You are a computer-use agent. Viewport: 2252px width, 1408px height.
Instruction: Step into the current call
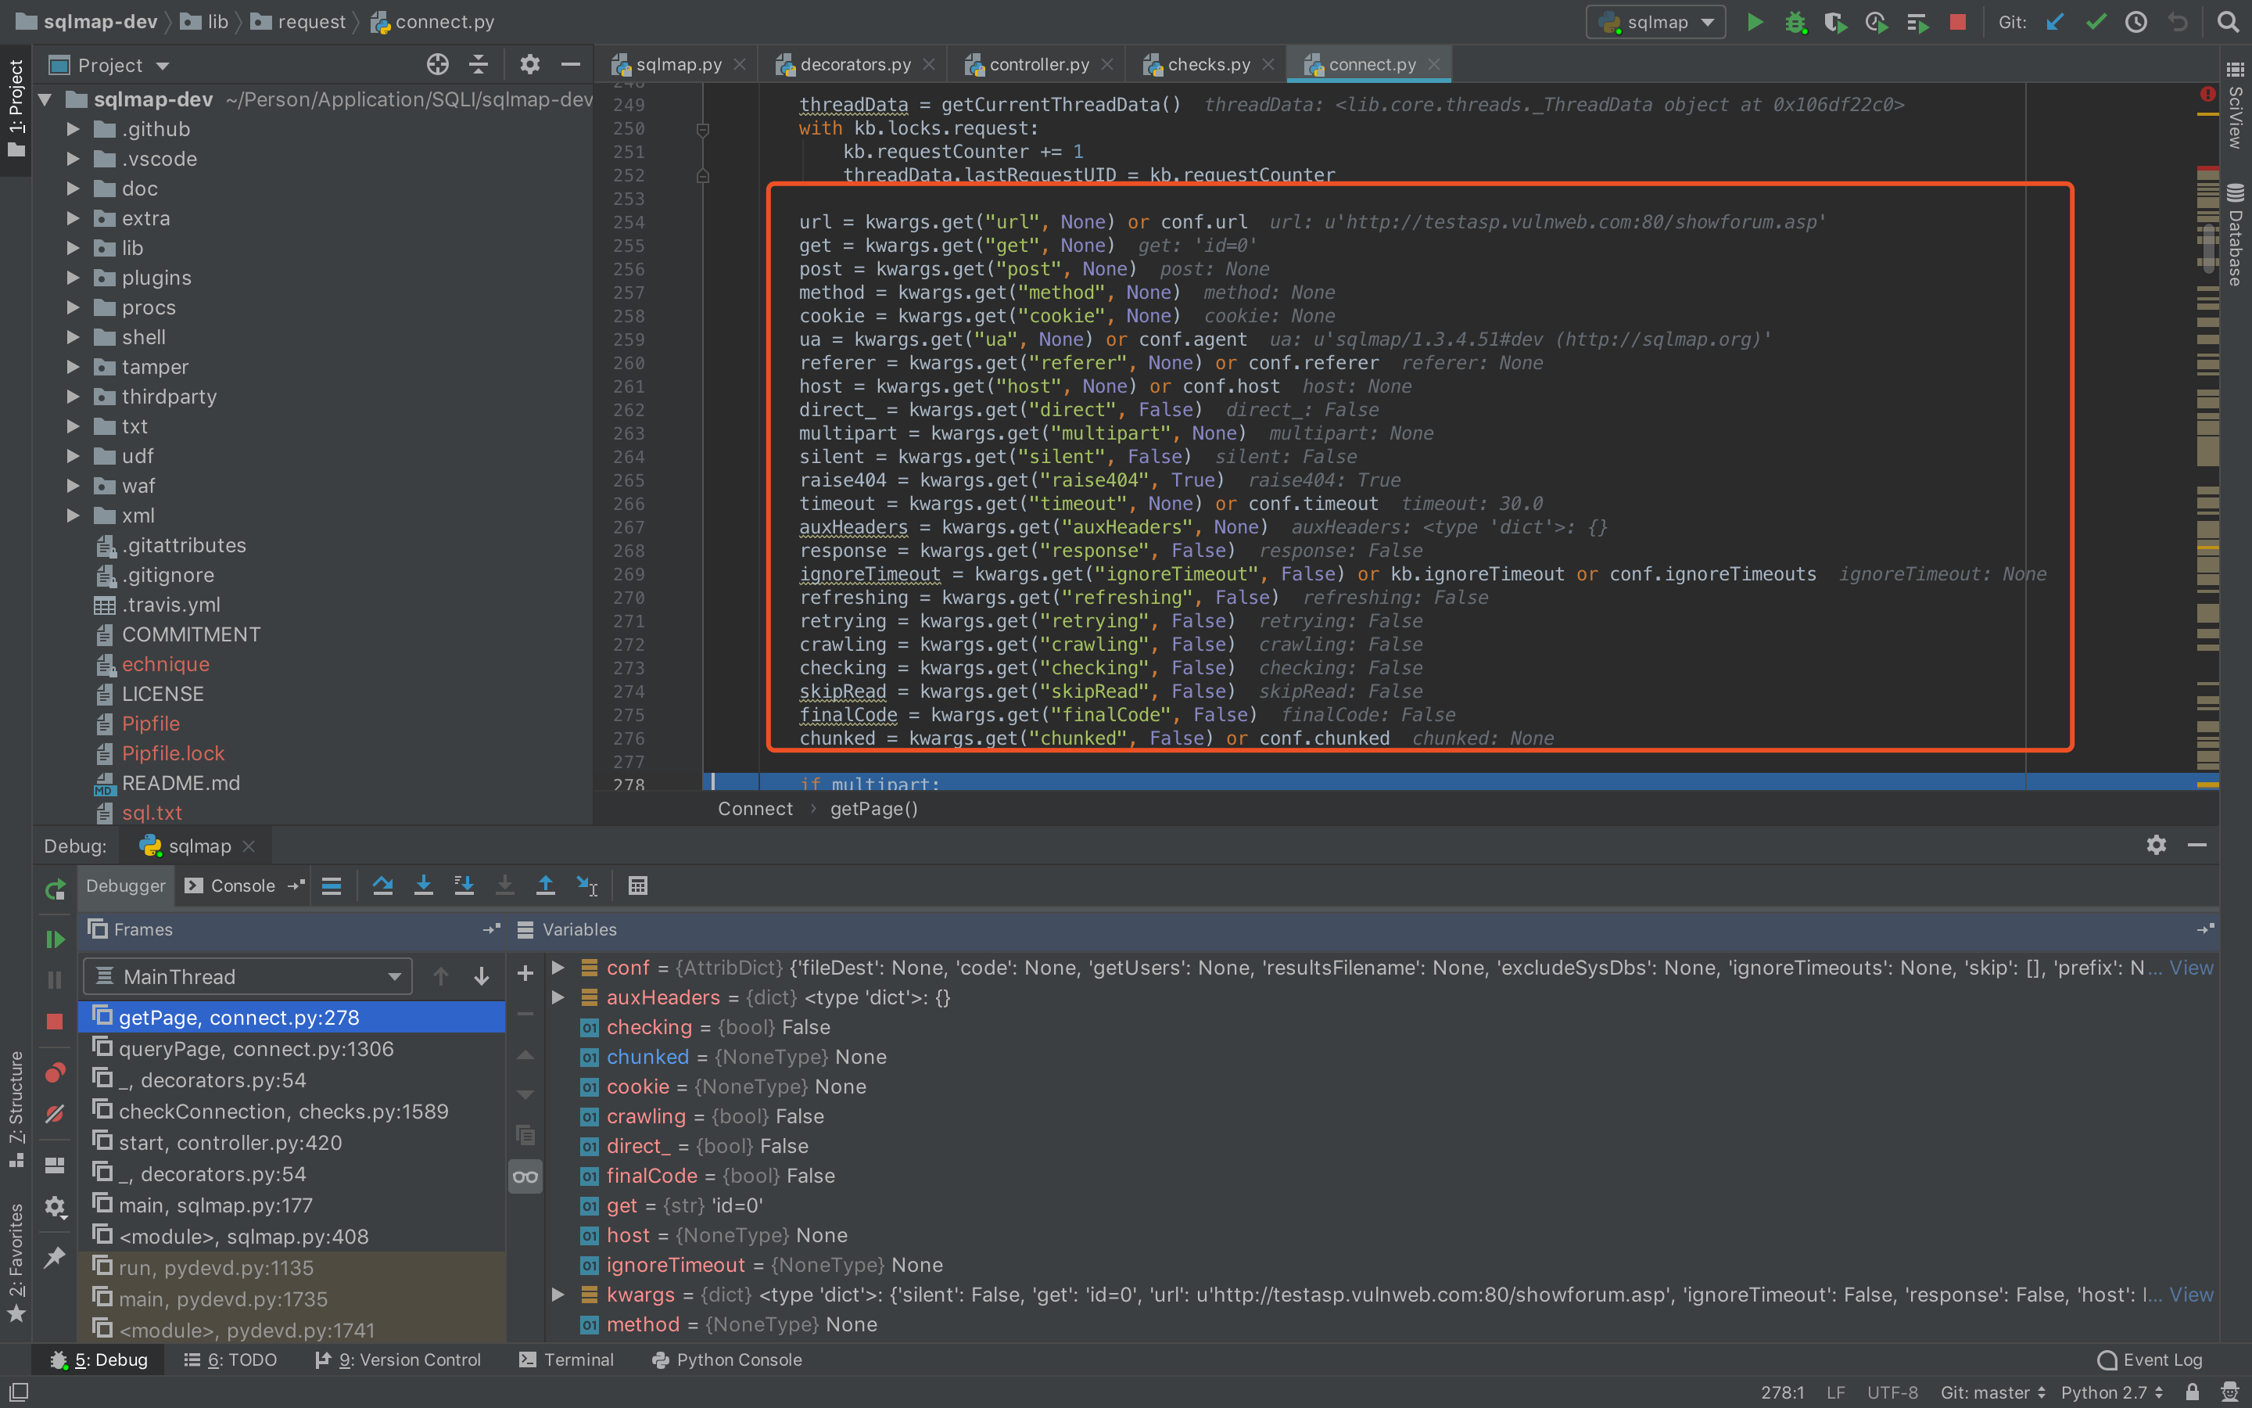[423, 885]
